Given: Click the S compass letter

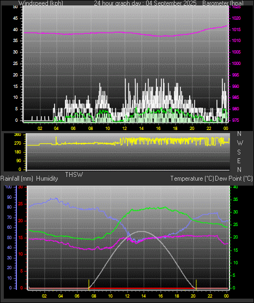Looking at the screenshot, I should 239,152.
